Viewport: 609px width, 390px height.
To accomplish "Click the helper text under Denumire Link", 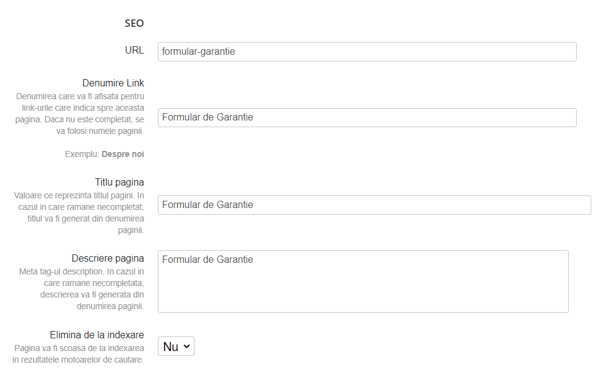I will (x=79, y=108).
